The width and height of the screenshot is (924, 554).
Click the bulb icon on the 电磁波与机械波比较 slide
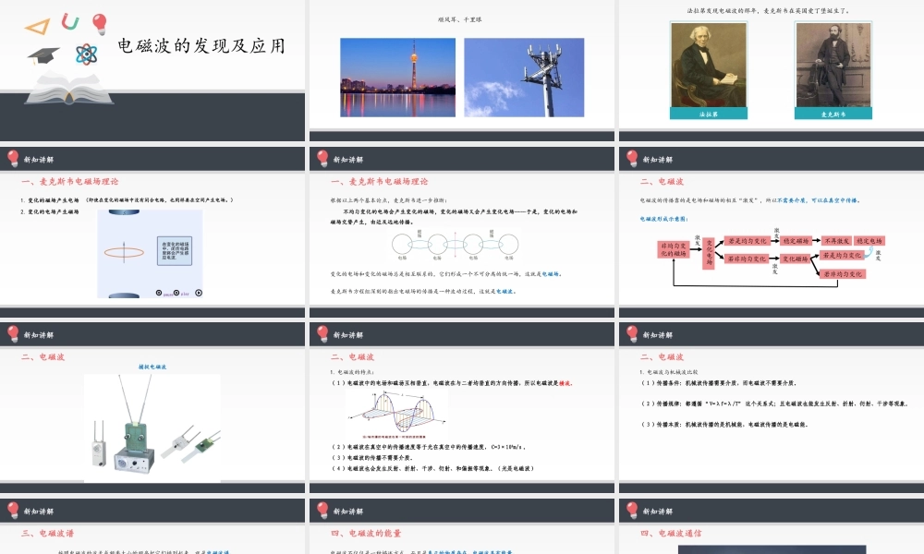pyautogui.click(x=632, y=334)
